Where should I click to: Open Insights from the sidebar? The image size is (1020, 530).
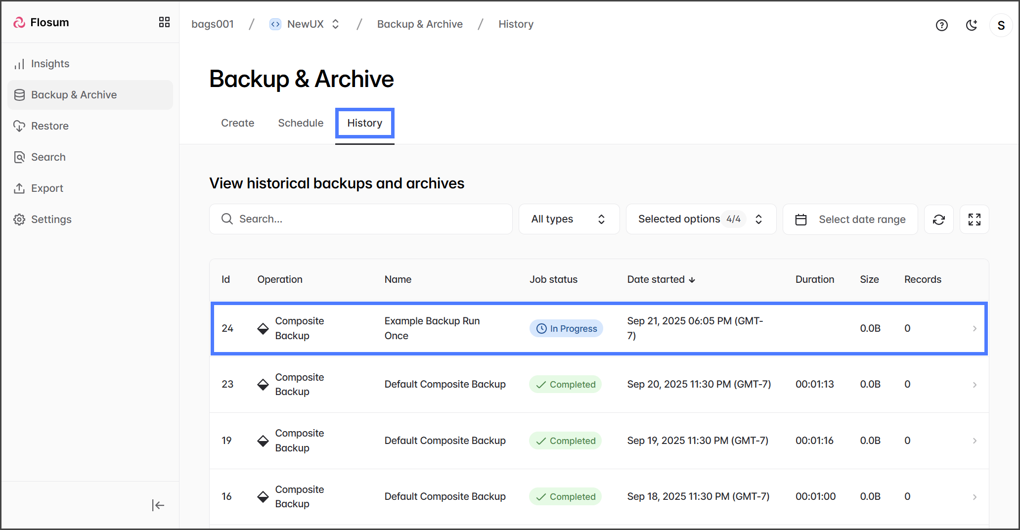50,64
